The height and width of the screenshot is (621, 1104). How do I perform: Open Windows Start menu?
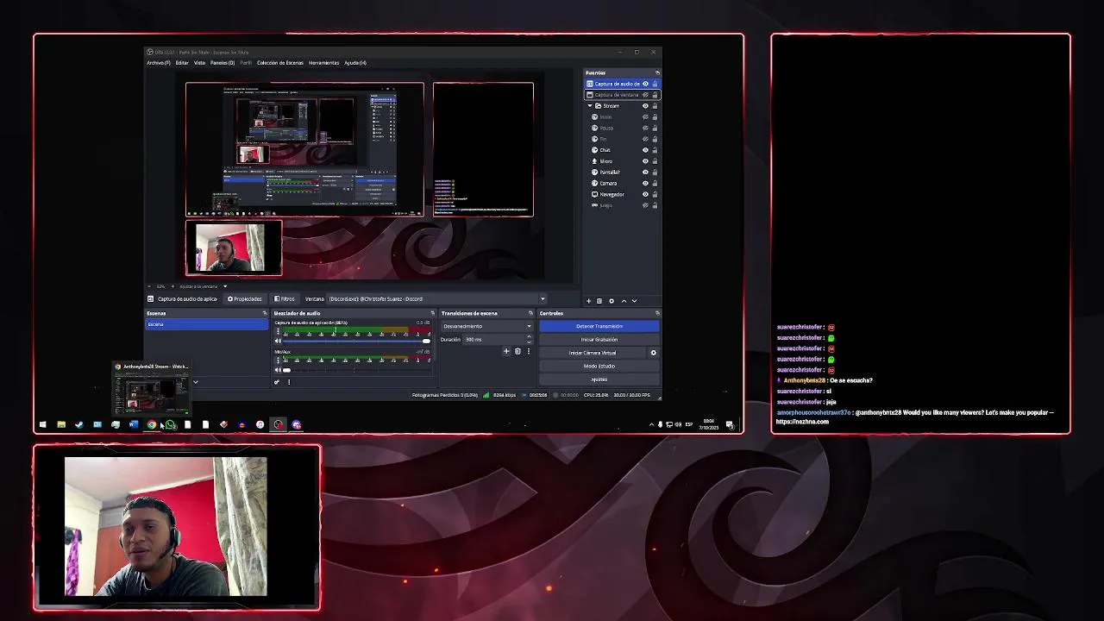(x=42, y=424)
